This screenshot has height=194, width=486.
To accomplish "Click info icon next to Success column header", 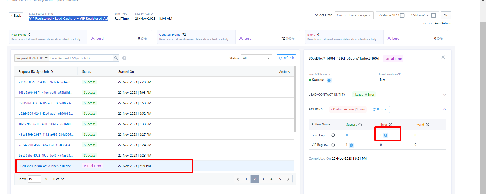I will pyautogui.click(x=360, y=125).
